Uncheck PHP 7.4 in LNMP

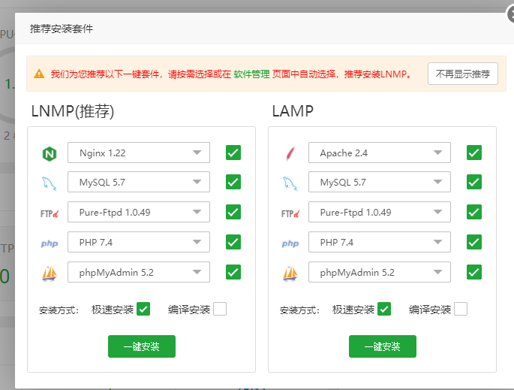233,242
